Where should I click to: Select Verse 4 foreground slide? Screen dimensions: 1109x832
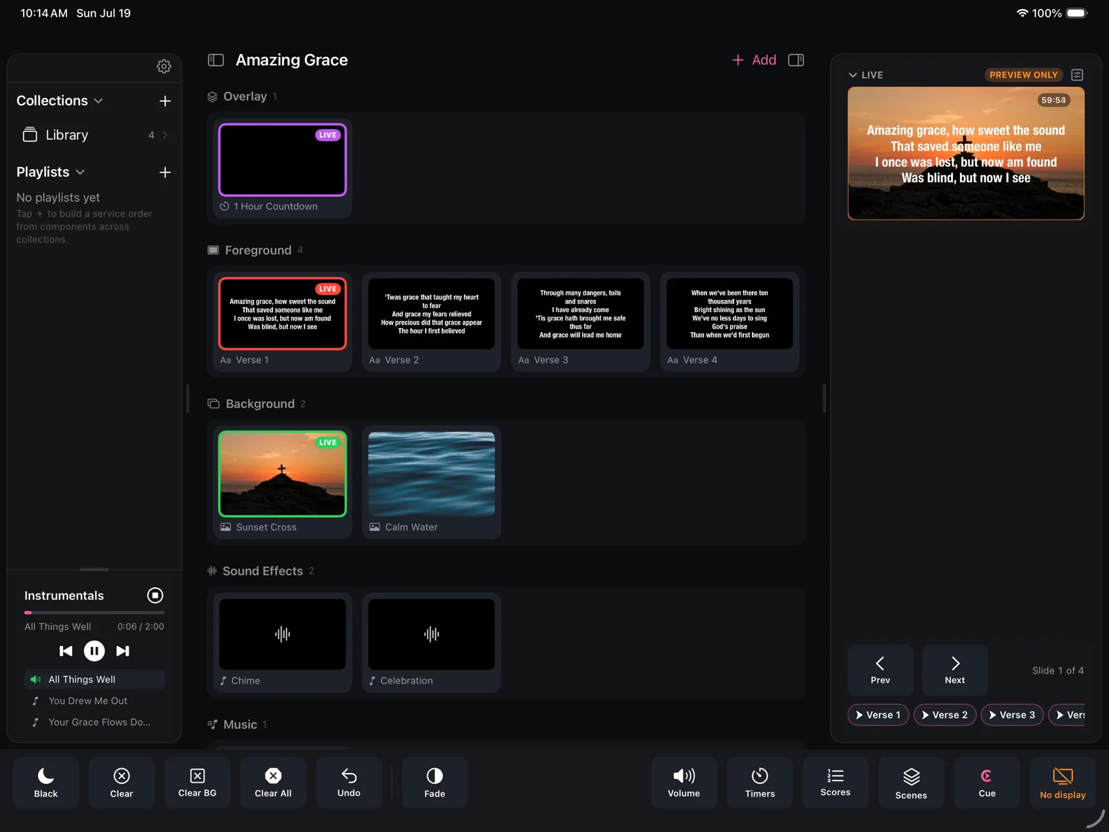729,322
